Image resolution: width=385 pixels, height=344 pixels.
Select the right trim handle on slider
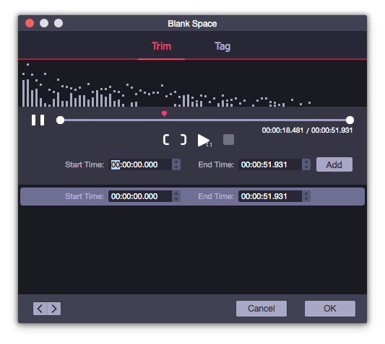tap(350, 120)
